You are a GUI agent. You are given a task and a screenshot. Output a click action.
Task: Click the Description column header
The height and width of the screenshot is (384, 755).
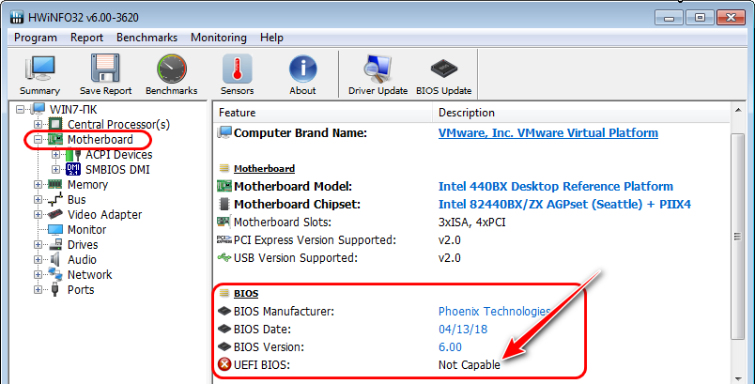click(581, 113)
